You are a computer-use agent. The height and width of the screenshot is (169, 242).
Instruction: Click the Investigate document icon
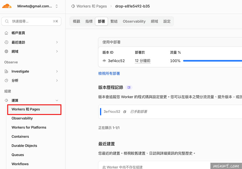point(6,71)
